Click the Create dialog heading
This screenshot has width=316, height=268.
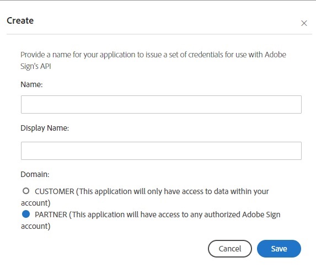click(20, 20)
